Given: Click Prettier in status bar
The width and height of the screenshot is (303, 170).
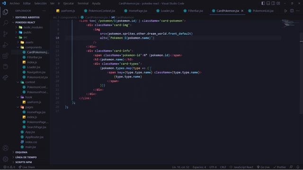Looking at the screenshot, I should point(279,167).
